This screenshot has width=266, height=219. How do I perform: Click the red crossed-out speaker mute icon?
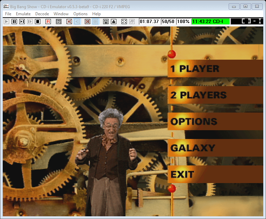[69, 21]
